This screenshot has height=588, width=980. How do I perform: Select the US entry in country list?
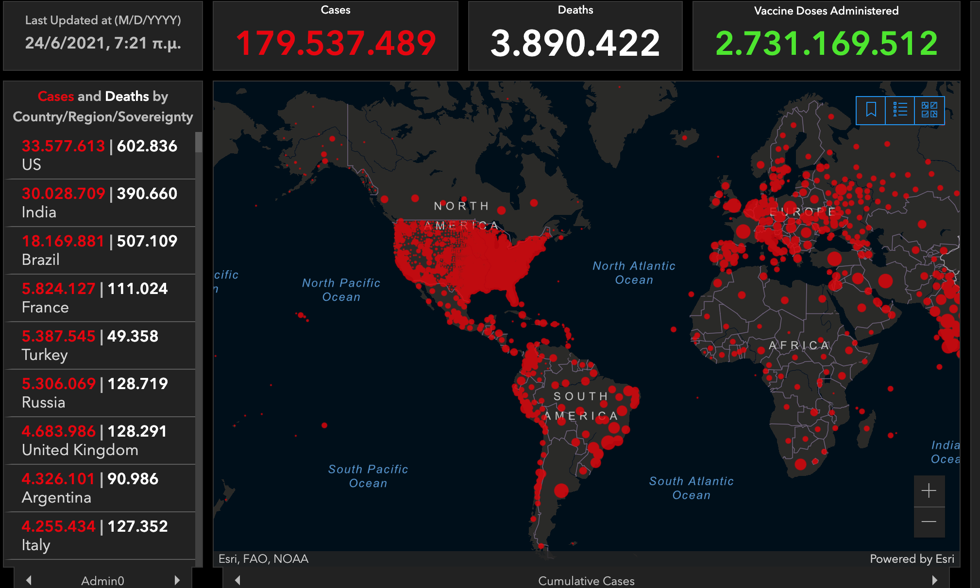click(x=100, y=155)
